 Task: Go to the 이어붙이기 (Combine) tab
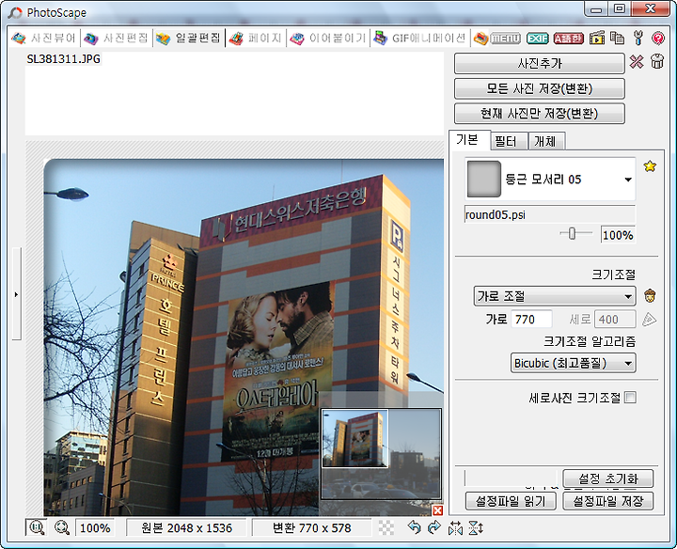(328, 39)
